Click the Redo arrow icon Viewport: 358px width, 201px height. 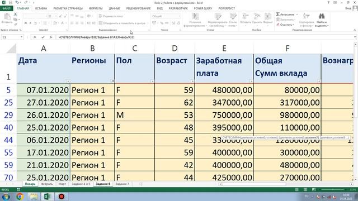click(26, 2)
